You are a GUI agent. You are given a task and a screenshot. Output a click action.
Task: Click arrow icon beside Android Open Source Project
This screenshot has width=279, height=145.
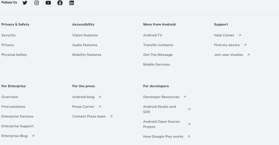189,124
